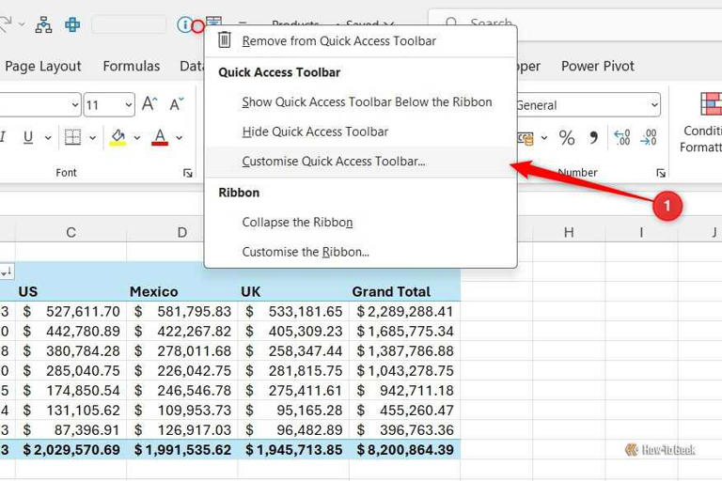Click the redo arrow icon

[x=6, y=23]
